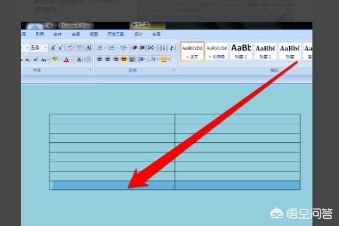339x226 pixels.
Task: Click the Clear Formatting eraser icon
Action: pos(69,48)
